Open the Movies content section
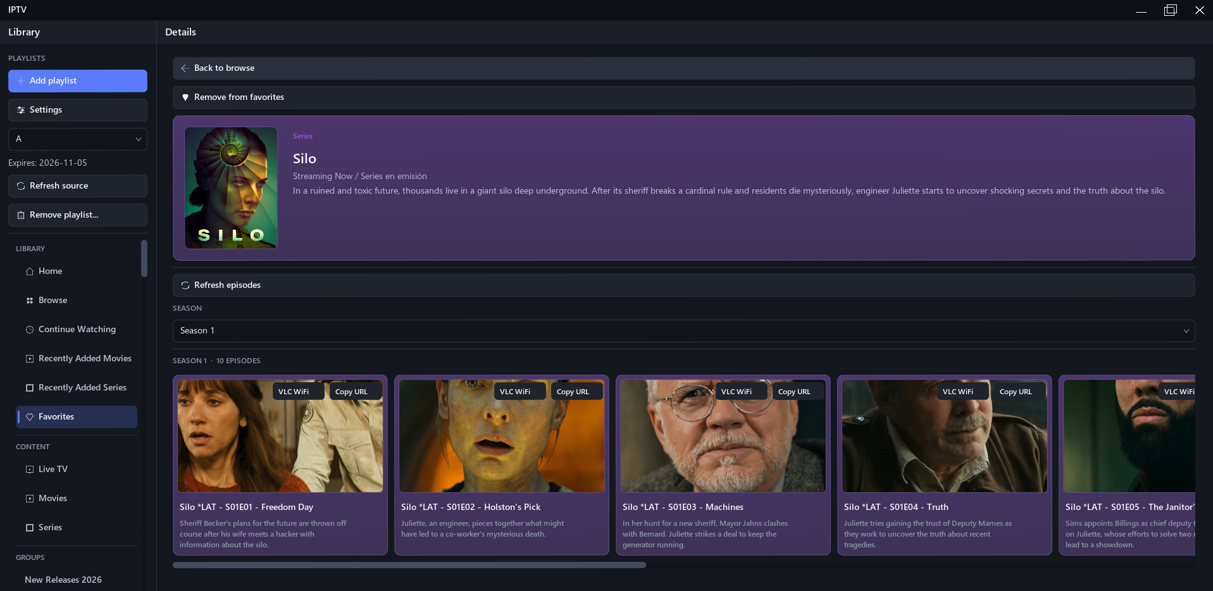 tap(77, 499)
